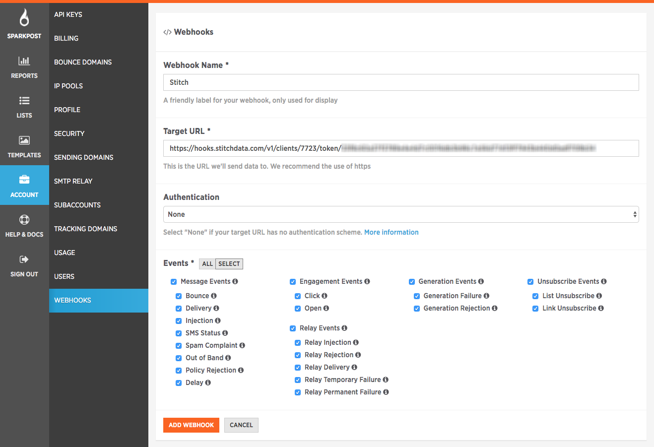This screenshot has height=447, width=654.
Task: Click the Sign Out icon
Action: point(24,259)
